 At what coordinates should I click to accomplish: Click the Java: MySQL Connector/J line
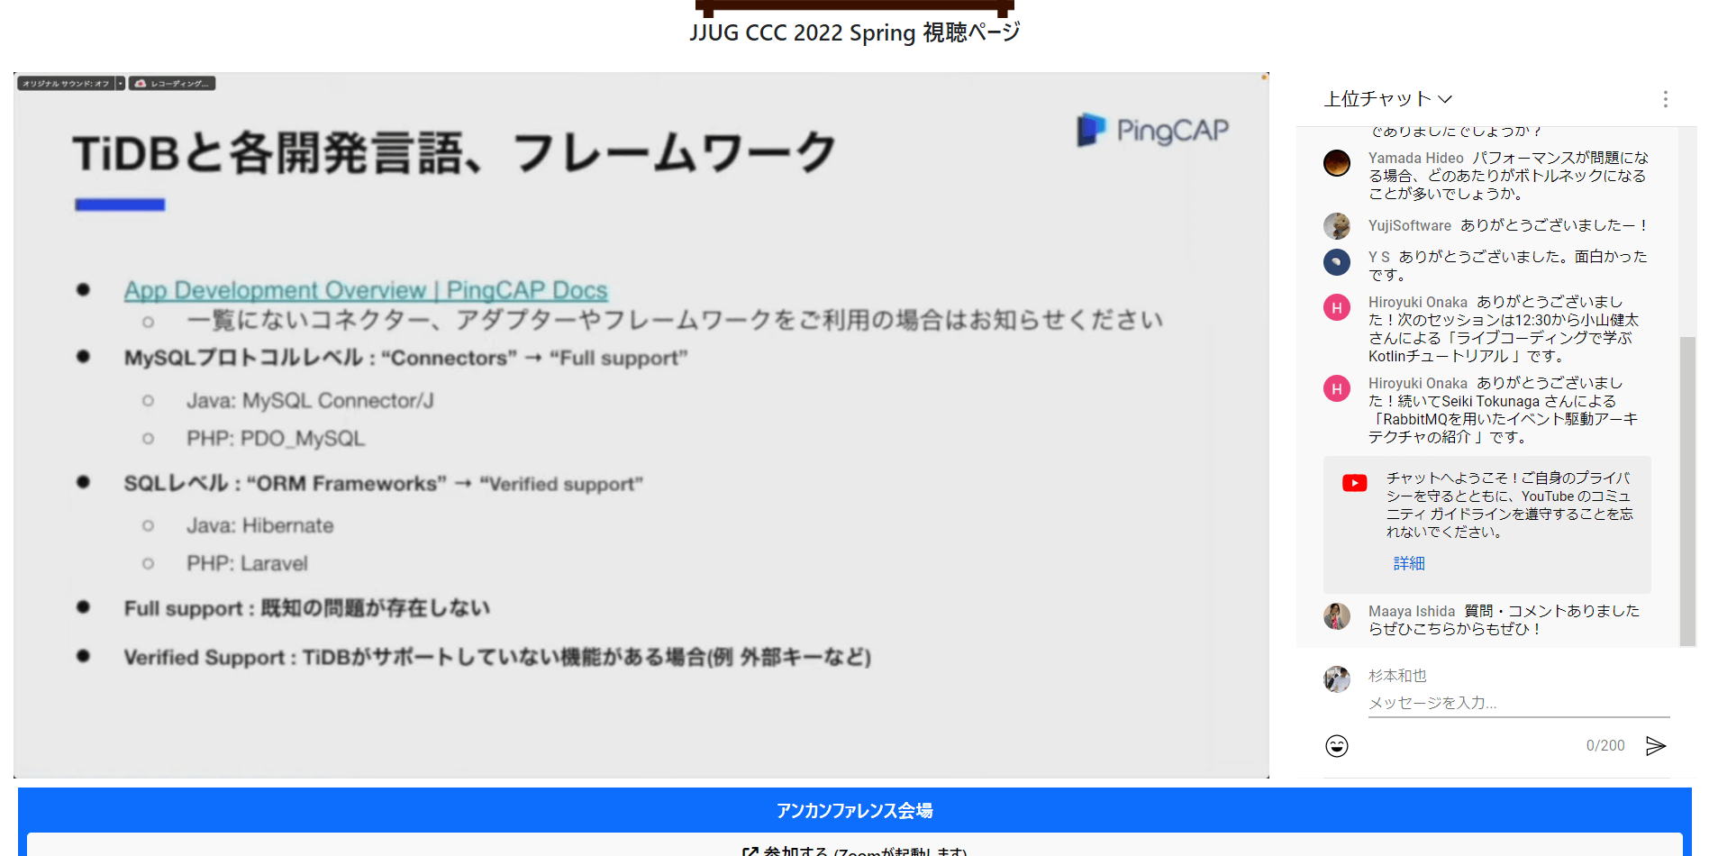pos(310,401)
